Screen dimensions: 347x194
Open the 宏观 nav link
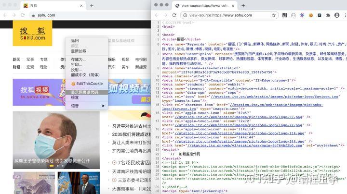coord(30,67)
